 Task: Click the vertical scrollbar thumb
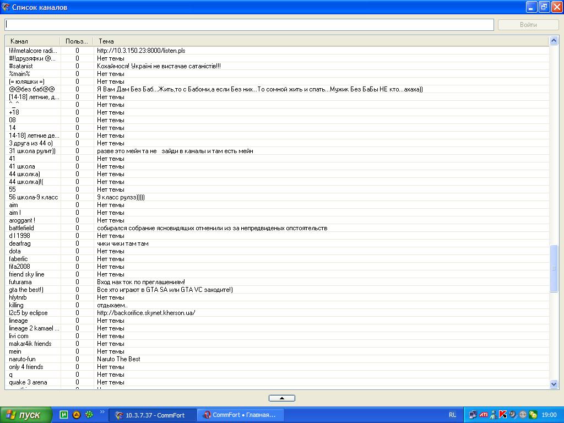(554, 268)
